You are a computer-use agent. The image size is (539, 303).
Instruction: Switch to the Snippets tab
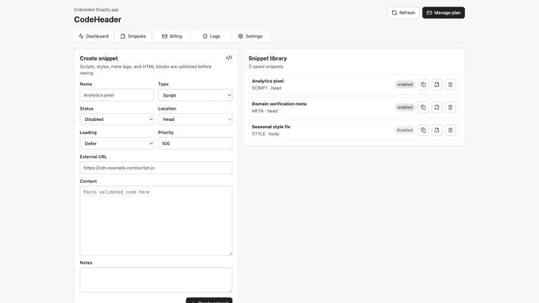tap(133, 36)
